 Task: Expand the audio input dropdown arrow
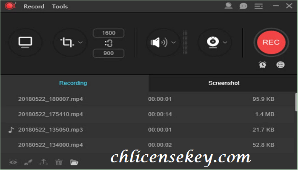click(x=174, y=42)
